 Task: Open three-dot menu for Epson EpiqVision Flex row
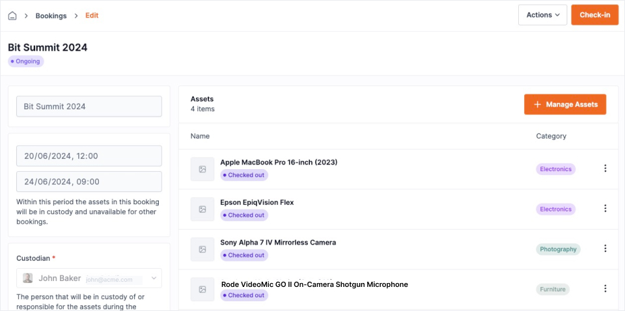605,208
